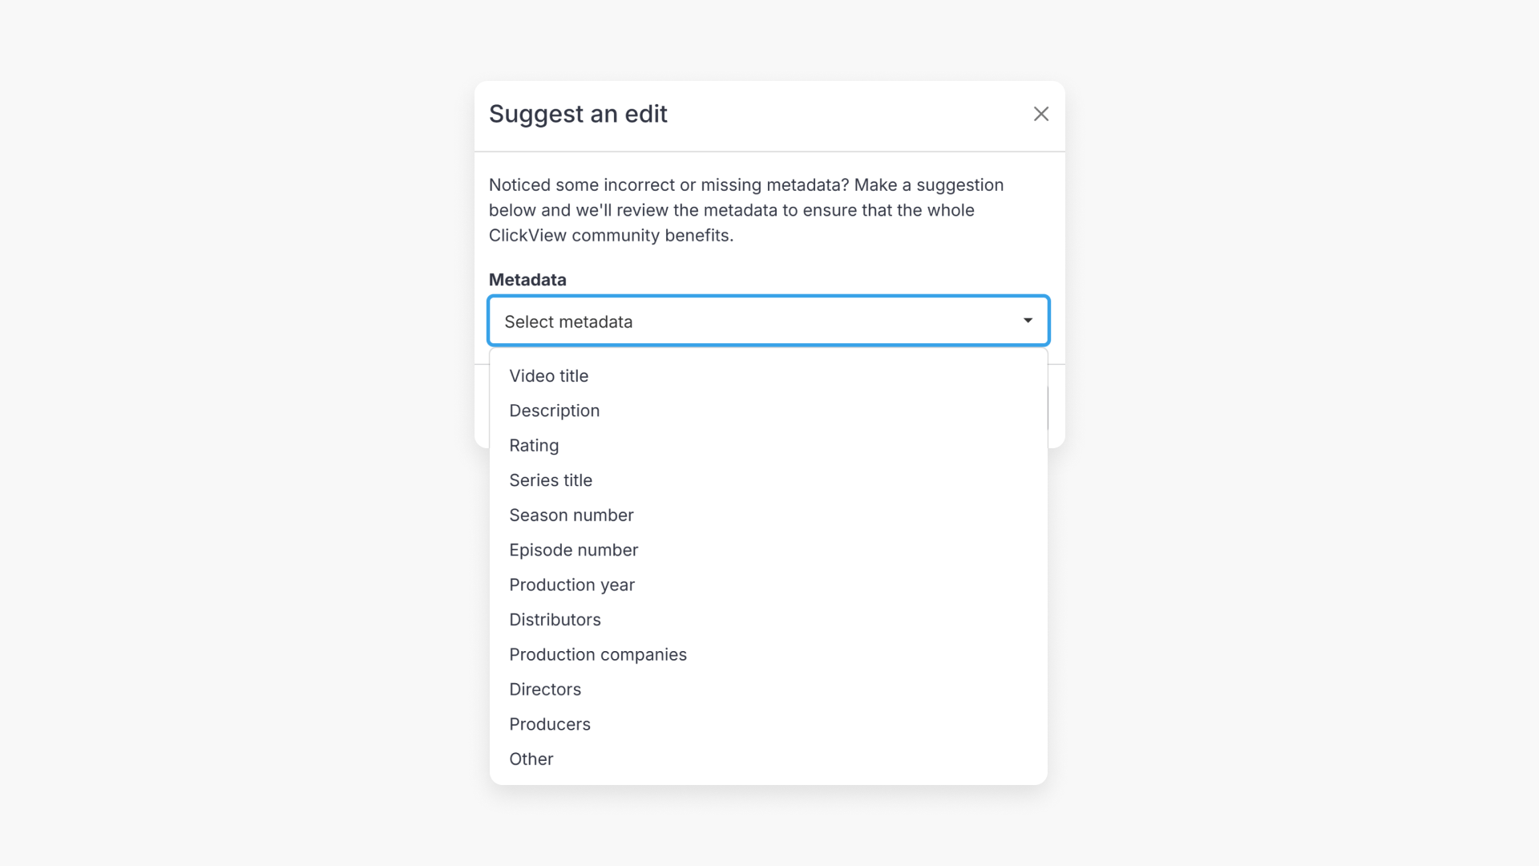Choose Other at the bottom of list

531,759
